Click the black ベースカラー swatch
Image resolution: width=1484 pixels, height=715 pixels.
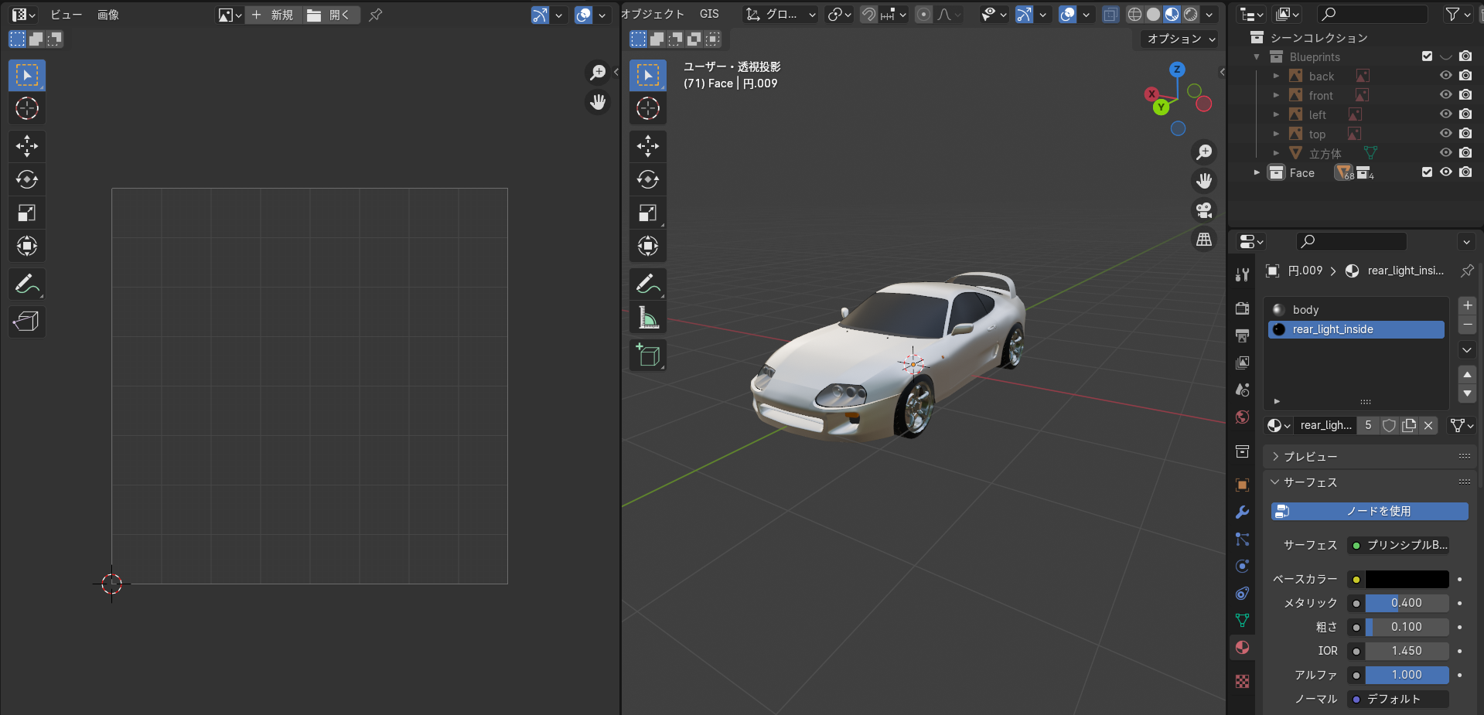[x=1406, y=579]
